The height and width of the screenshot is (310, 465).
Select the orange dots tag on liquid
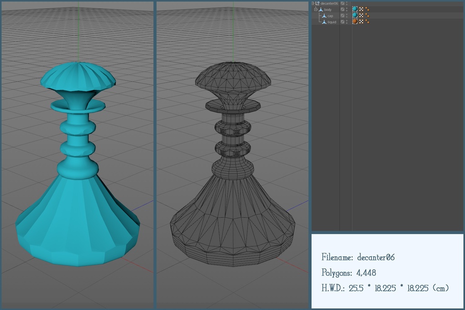tap(367, 22)
